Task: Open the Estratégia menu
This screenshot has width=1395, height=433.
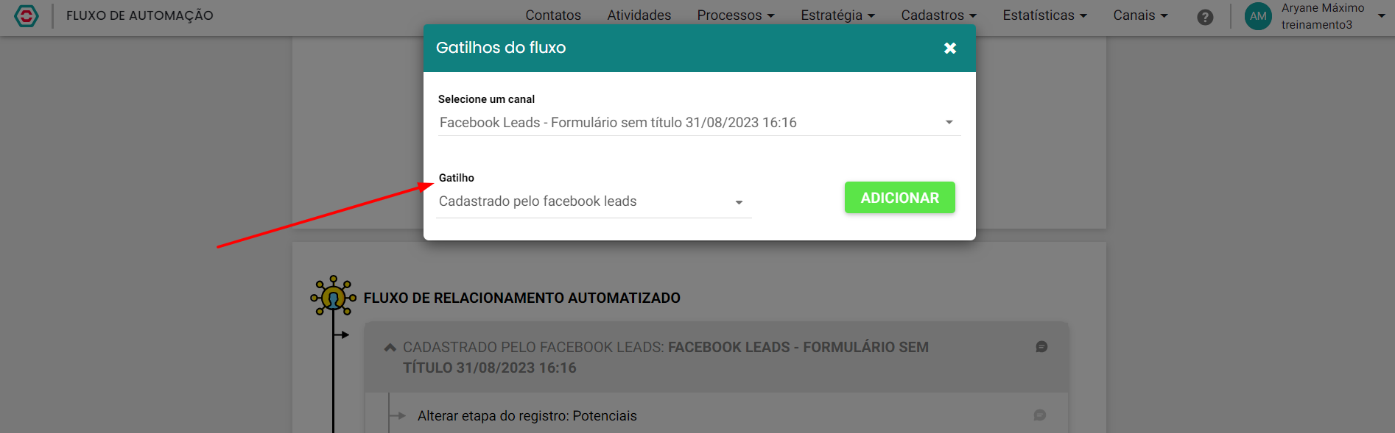Action: (838, 15)
